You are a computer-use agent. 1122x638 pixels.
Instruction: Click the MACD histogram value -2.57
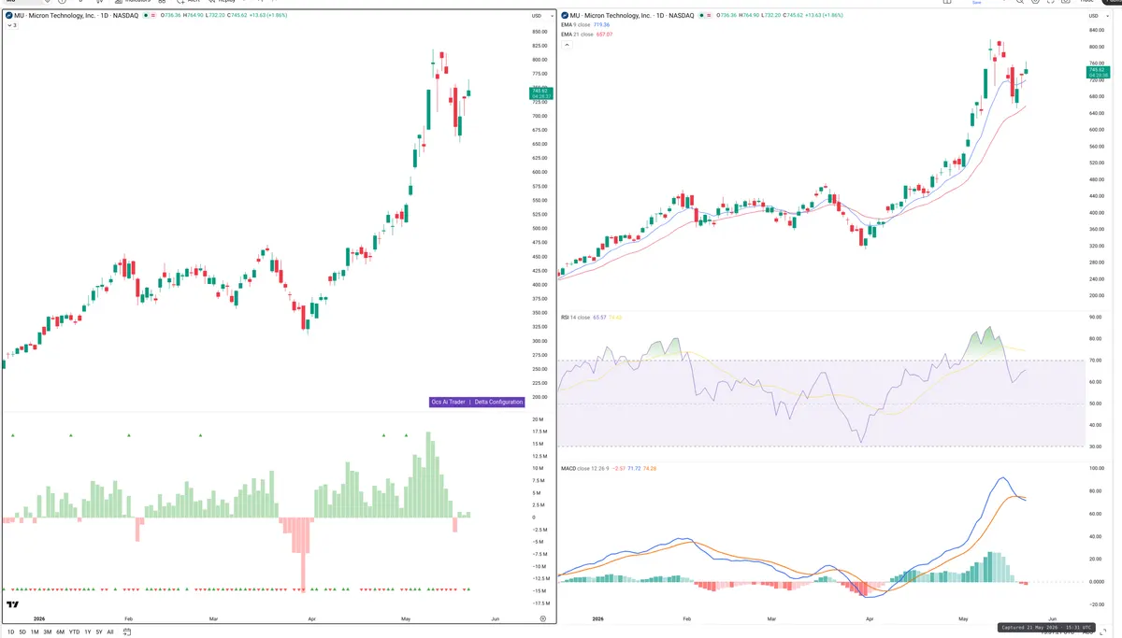point(618,468)
